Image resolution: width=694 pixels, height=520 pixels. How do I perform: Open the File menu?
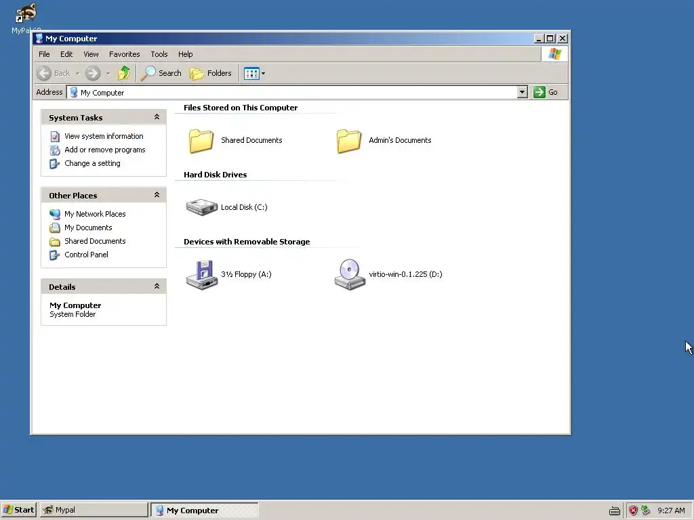pos(44,54)
